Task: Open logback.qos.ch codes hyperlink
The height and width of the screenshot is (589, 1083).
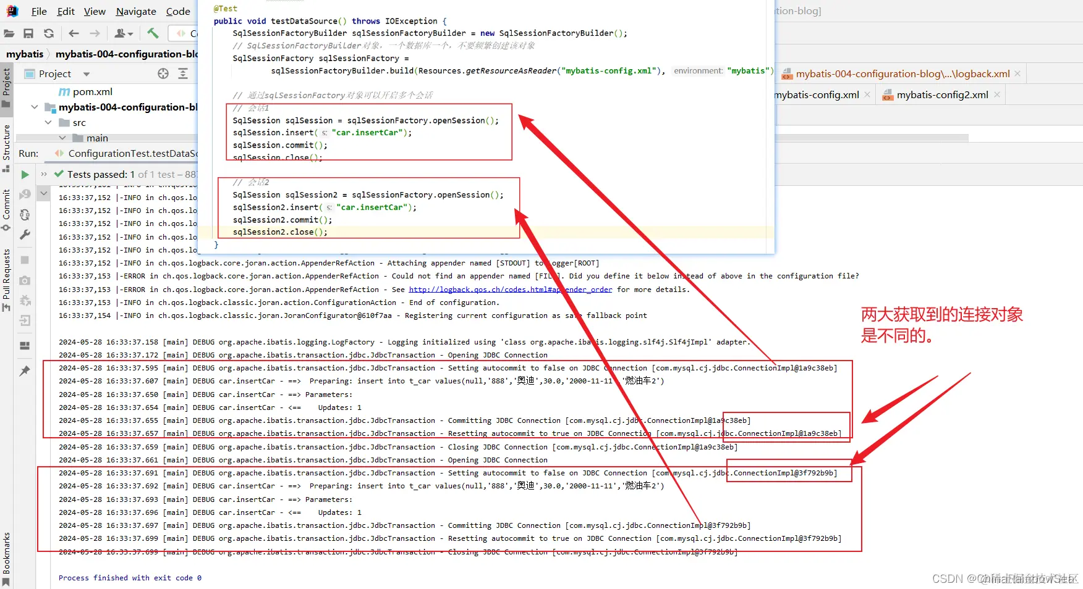Action: click(x=511, y=290)
